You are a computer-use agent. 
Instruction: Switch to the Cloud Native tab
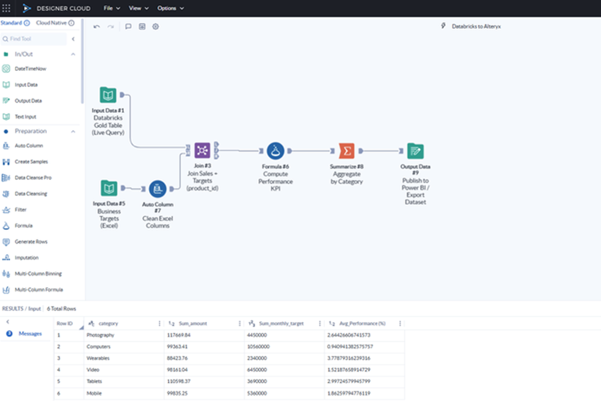pos(51,23)
